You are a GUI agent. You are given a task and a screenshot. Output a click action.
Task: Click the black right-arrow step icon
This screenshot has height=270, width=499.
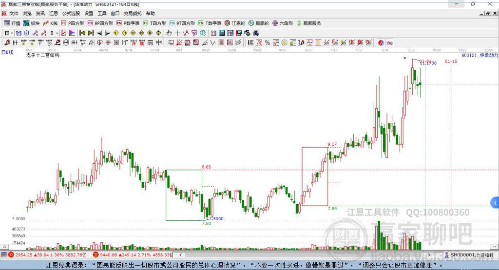pos(108,33)
